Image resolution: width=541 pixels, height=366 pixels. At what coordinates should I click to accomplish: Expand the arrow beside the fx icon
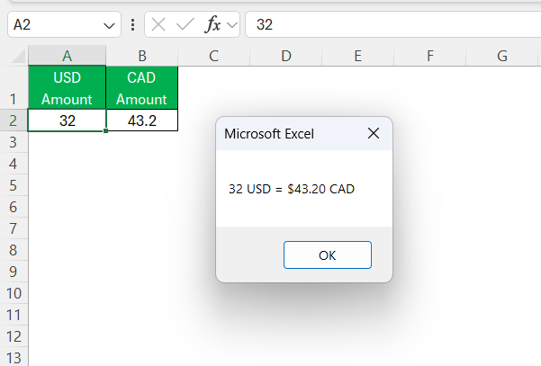tap(232, 25)
